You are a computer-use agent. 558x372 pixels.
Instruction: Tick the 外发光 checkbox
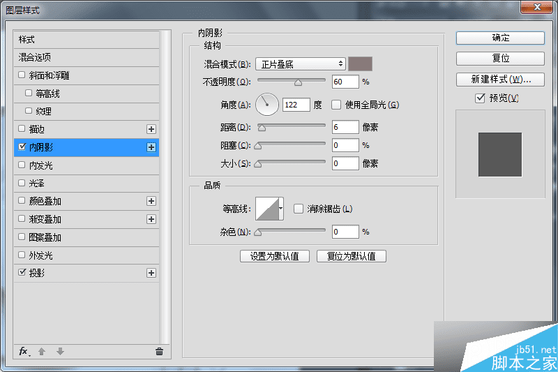pyautogui.click(x=22, y=255)
